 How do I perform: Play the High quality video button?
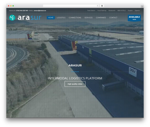[x=75, y=84]
